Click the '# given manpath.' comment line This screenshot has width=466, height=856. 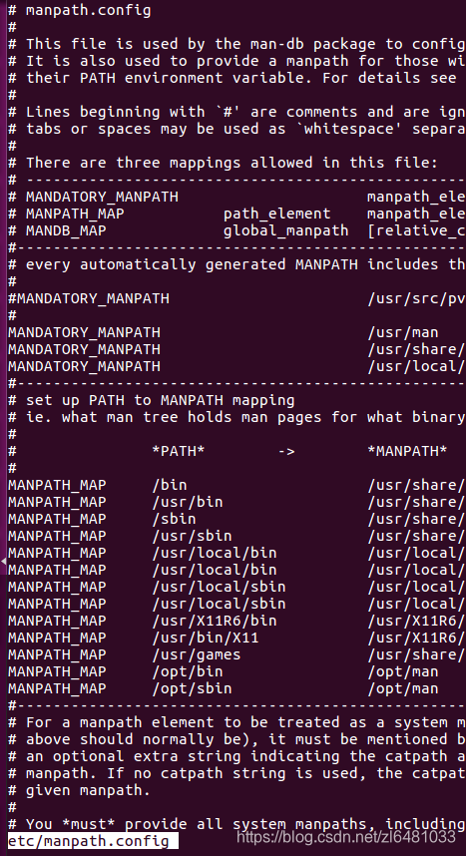[80, 790]
